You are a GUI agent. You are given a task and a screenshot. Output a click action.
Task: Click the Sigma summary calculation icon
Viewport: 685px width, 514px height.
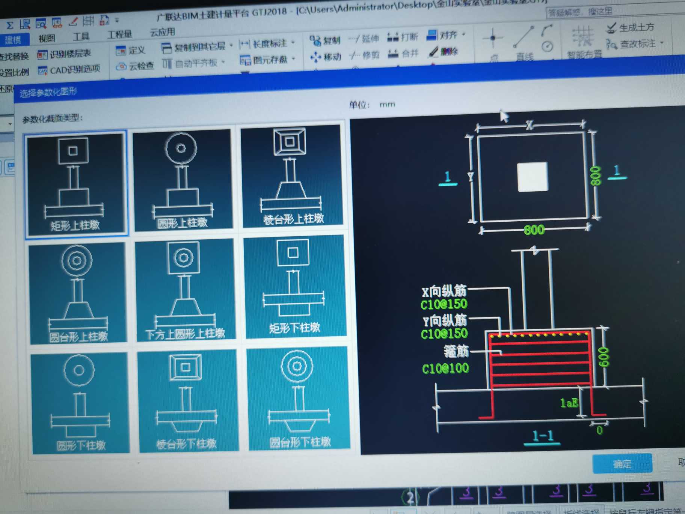(x=10, y=25)
